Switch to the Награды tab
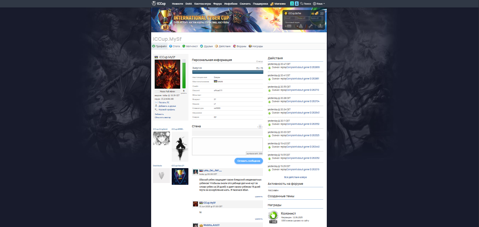The image size is (479, 227). point(256,46)
